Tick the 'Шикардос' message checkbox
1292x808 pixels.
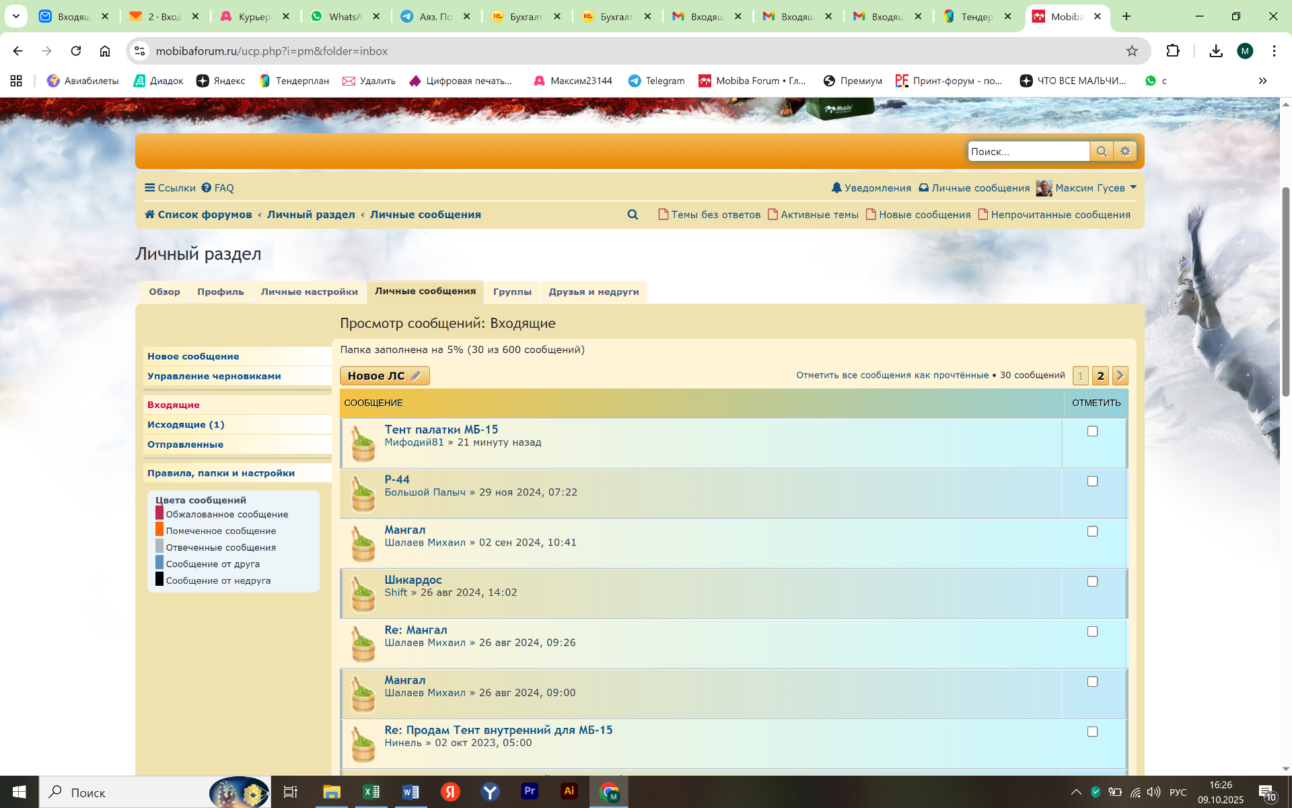[x=1092, y=581]
